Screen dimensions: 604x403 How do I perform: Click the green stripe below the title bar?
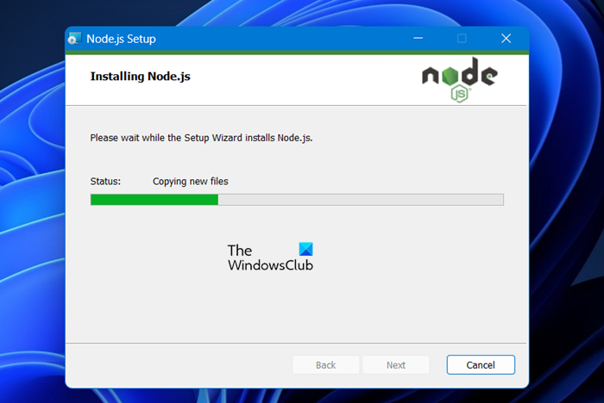pyautogui.click(x=297, y=53)
